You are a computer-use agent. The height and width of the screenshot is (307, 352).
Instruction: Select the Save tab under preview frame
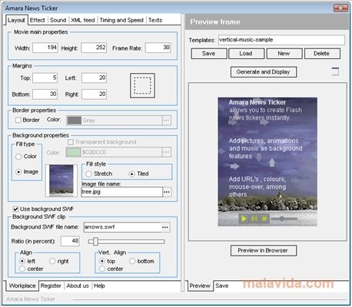pyautogui.click(x=222, y=286)
